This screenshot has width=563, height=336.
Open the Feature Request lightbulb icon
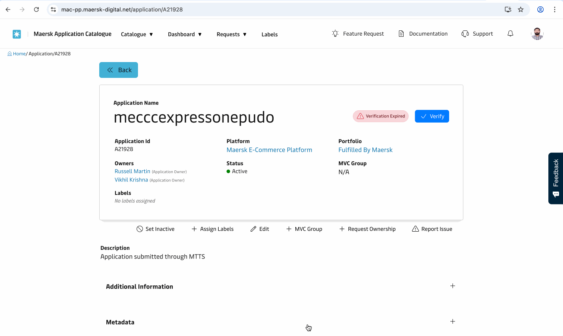(x=335, y=34)
